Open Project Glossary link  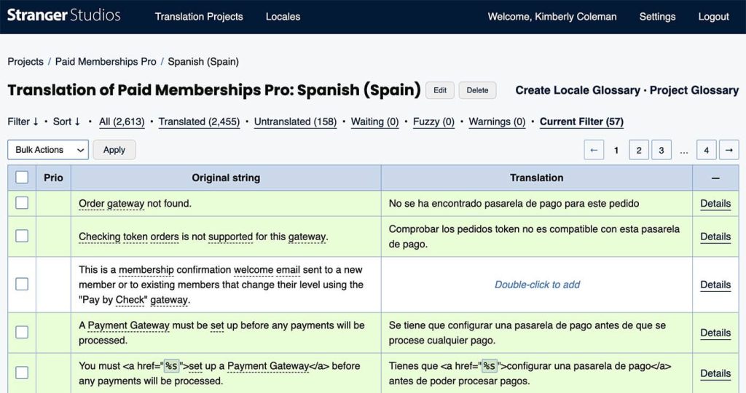pyautogui.click(x=694, y=90)
